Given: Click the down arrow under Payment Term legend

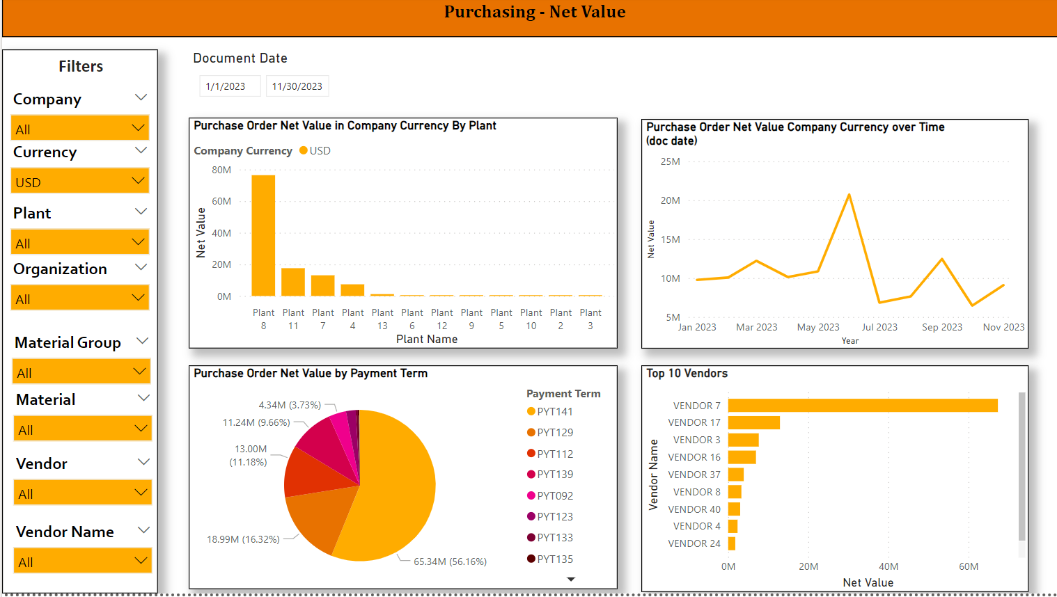Looking at the screenshot, I should tap(571, 578).
